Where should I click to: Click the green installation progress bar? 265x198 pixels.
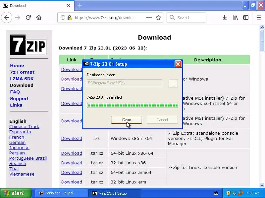[x=132, y=105]
